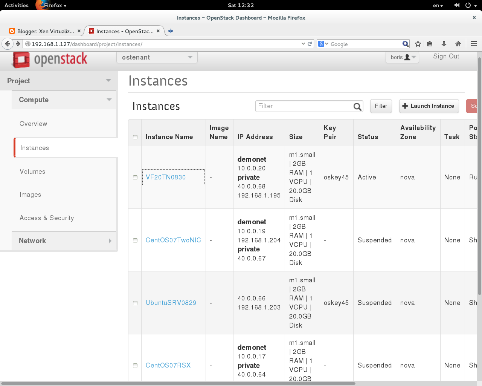The width and height of the screenshot is (482, 386).
Task: Click the Availability Zone column header
Action: click(418, 132)
